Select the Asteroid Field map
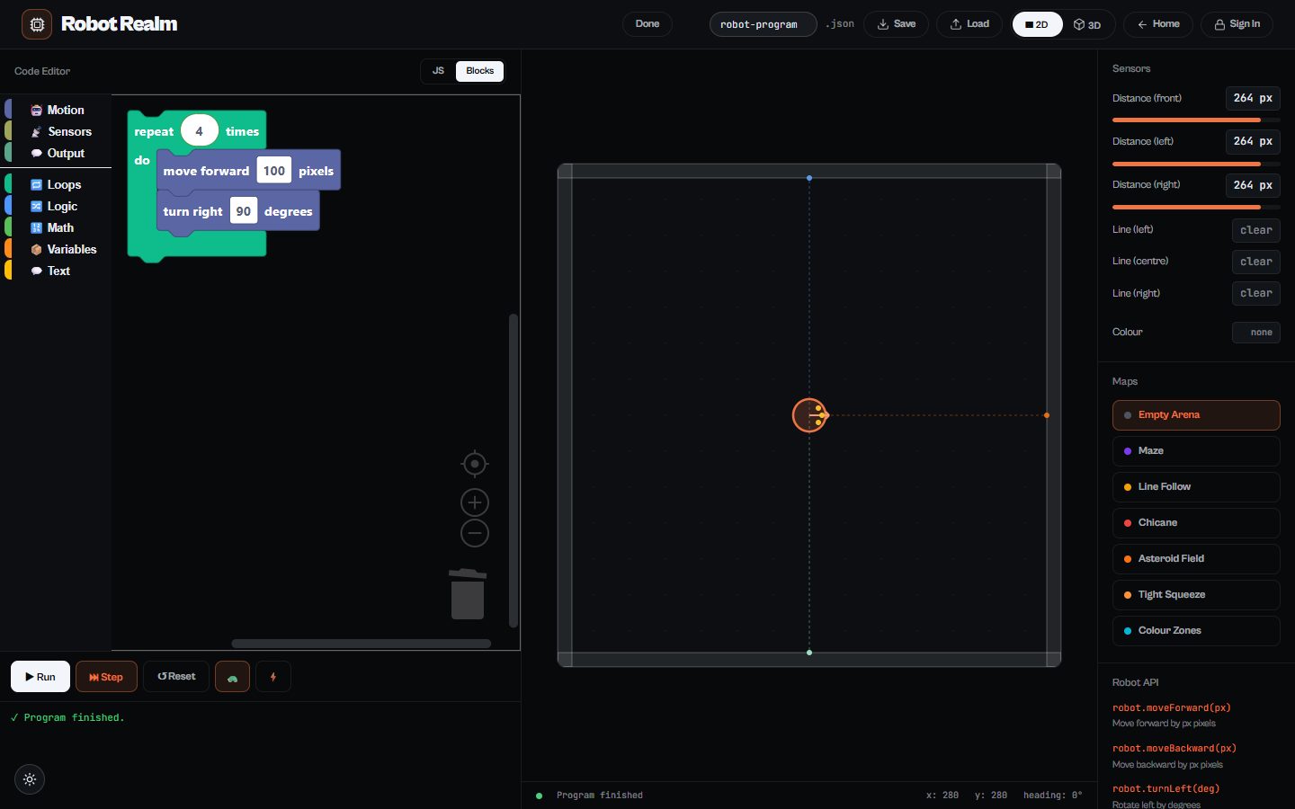This screenshot has width=1295, height=809. [x=1196, y=559]
